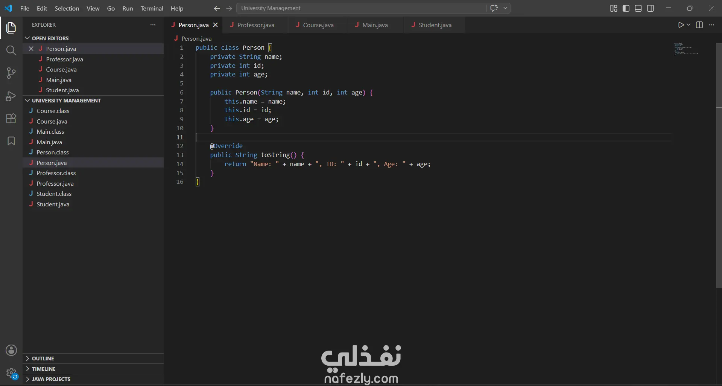Toggle Secondary Side Bar visibility
The height and width of the screenshot is (386, 722).
tap(651, 8)
